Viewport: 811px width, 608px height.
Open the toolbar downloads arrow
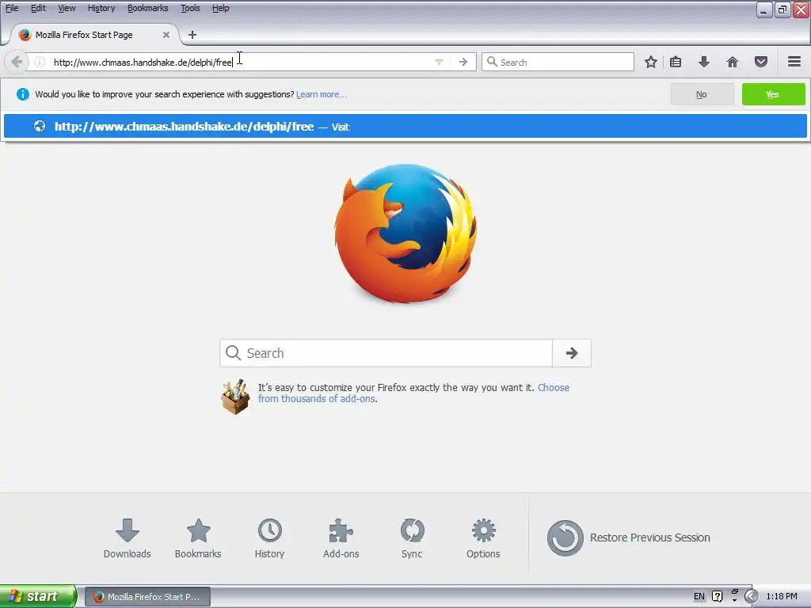click(703, 62)
